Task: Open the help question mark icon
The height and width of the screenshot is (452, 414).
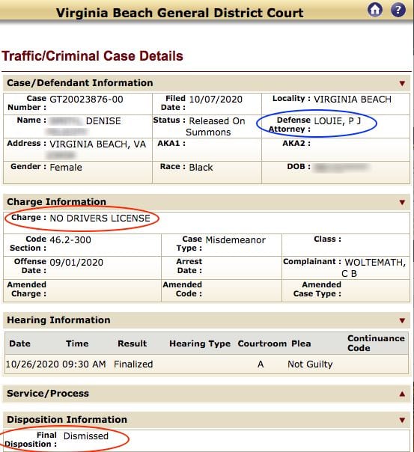Action: [398, 10]
